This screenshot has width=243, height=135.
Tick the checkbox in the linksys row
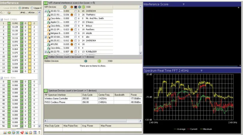tap(76, 26)
